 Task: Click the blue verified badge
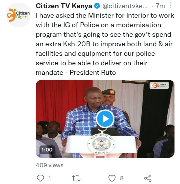(97, 6)
